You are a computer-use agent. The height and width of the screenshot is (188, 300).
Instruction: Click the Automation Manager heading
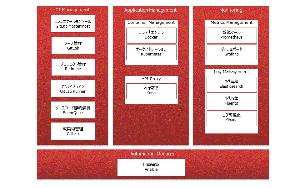(x=152, y=154)
